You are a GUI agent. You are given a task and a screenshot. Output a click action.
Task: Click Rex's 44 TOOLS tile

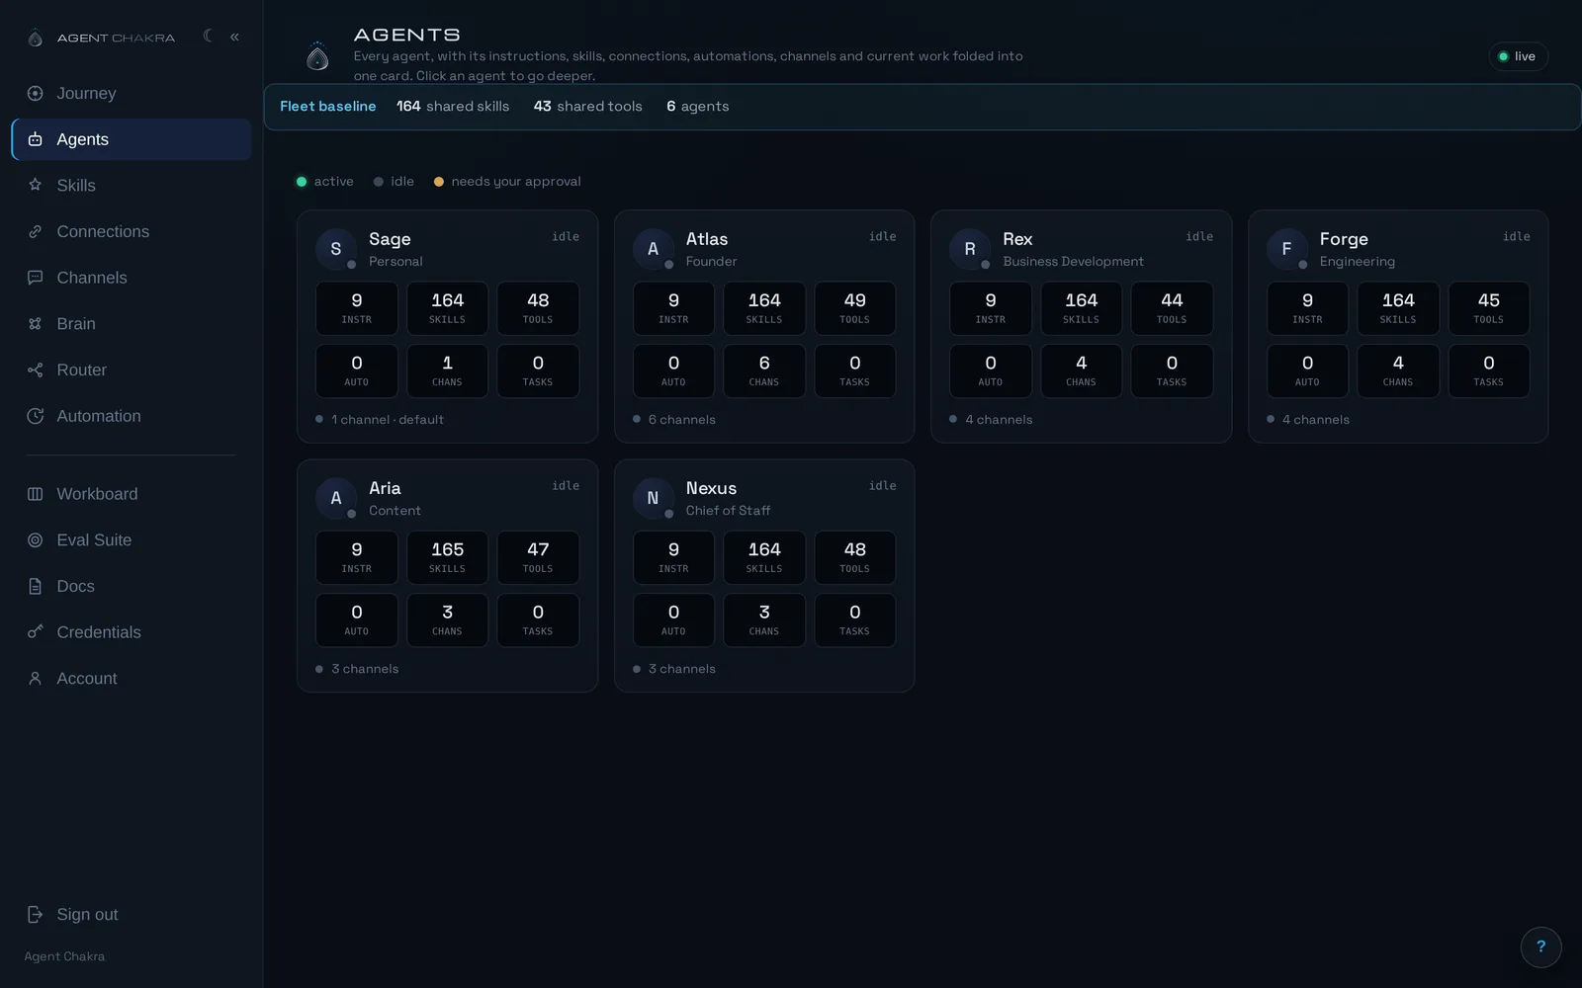pyautogui.click(x=1172, y=308)
